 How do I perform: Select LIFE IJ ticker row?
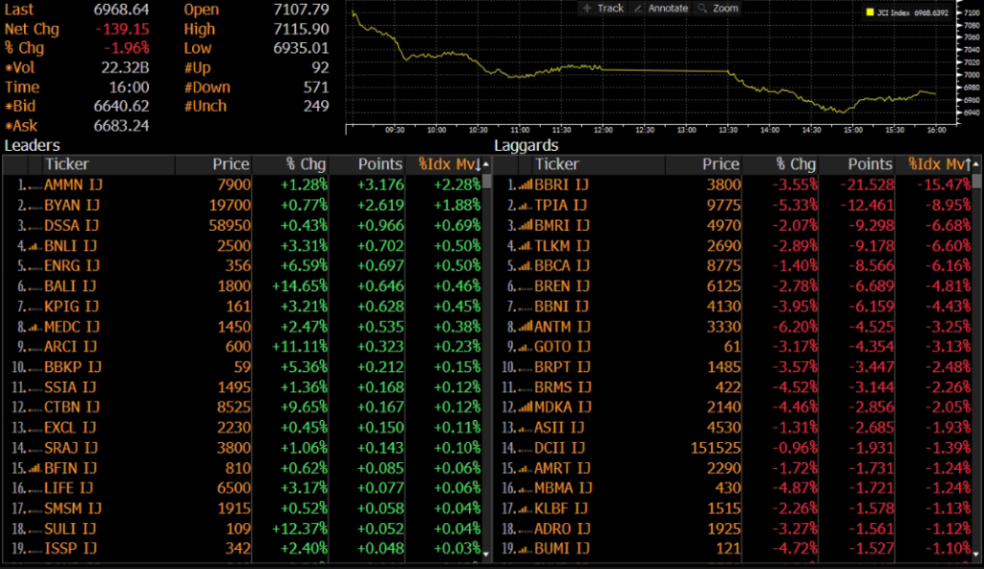point(68,488)
